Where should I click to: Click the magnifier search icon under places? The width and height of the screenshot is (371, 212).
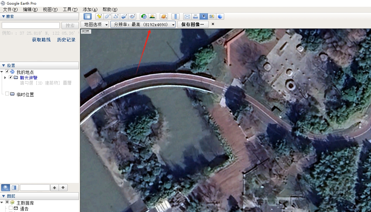coord(5,187)
